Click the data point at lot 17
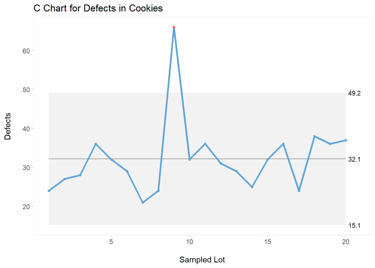This screenshot has width=375, height=268. tap(299, 191)
